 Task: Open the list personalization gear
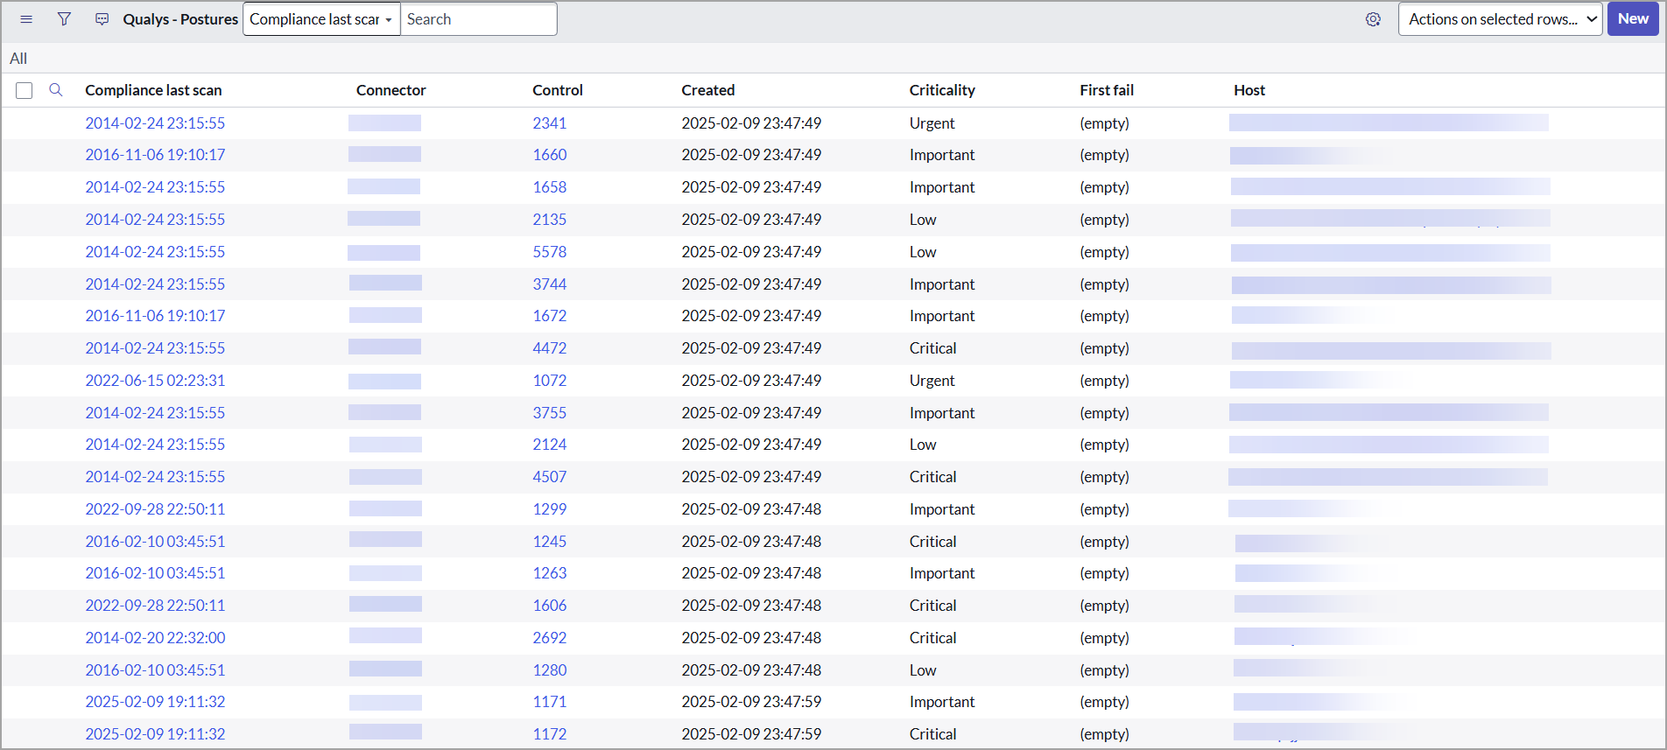(1373, 19)
